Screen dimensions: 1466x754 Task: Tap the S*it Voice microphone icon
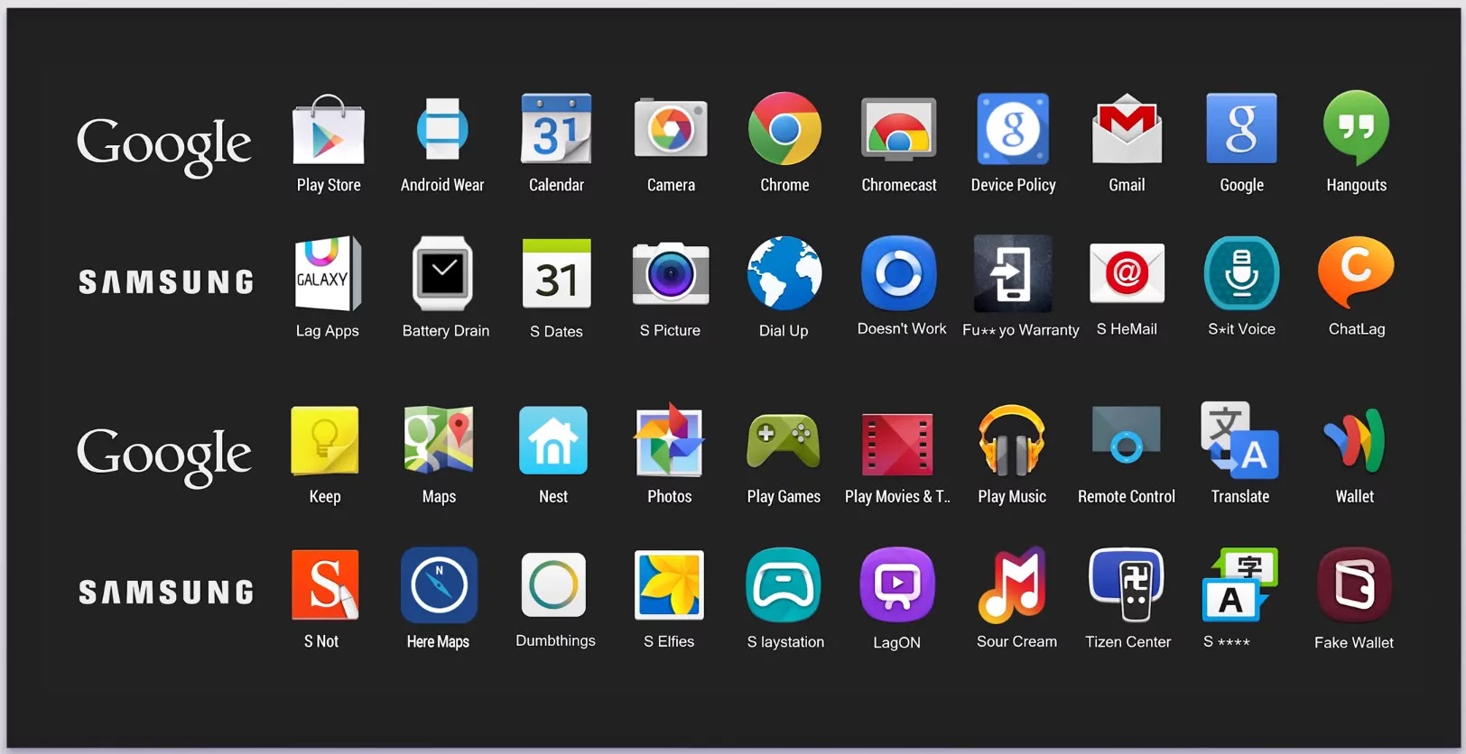(x=1241, y=273)
